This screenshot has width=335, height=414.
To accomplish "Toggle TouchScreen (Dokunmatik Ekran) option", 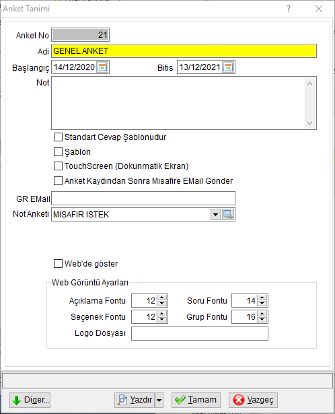I will [58, 166].
